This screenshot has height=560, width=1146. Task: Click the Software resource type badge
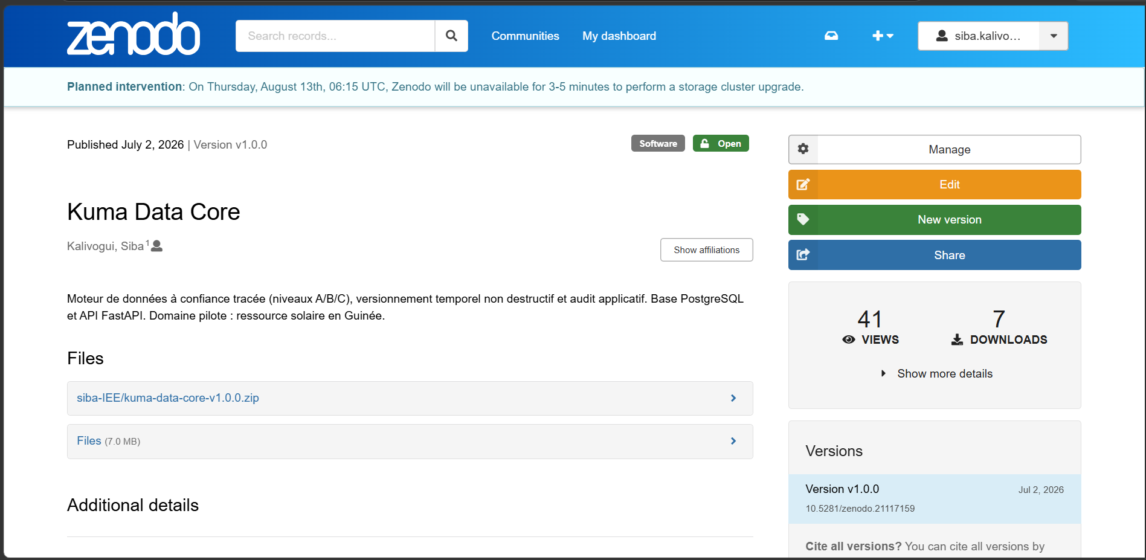pyautogui.click(x=658, y=143)
